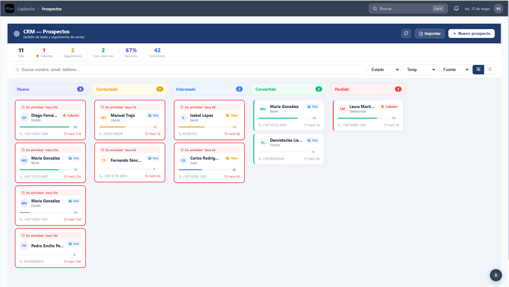The image size is (509, 287).
Task: Open the Temp. filter dropdown
Action: click(x=419, y=69)
